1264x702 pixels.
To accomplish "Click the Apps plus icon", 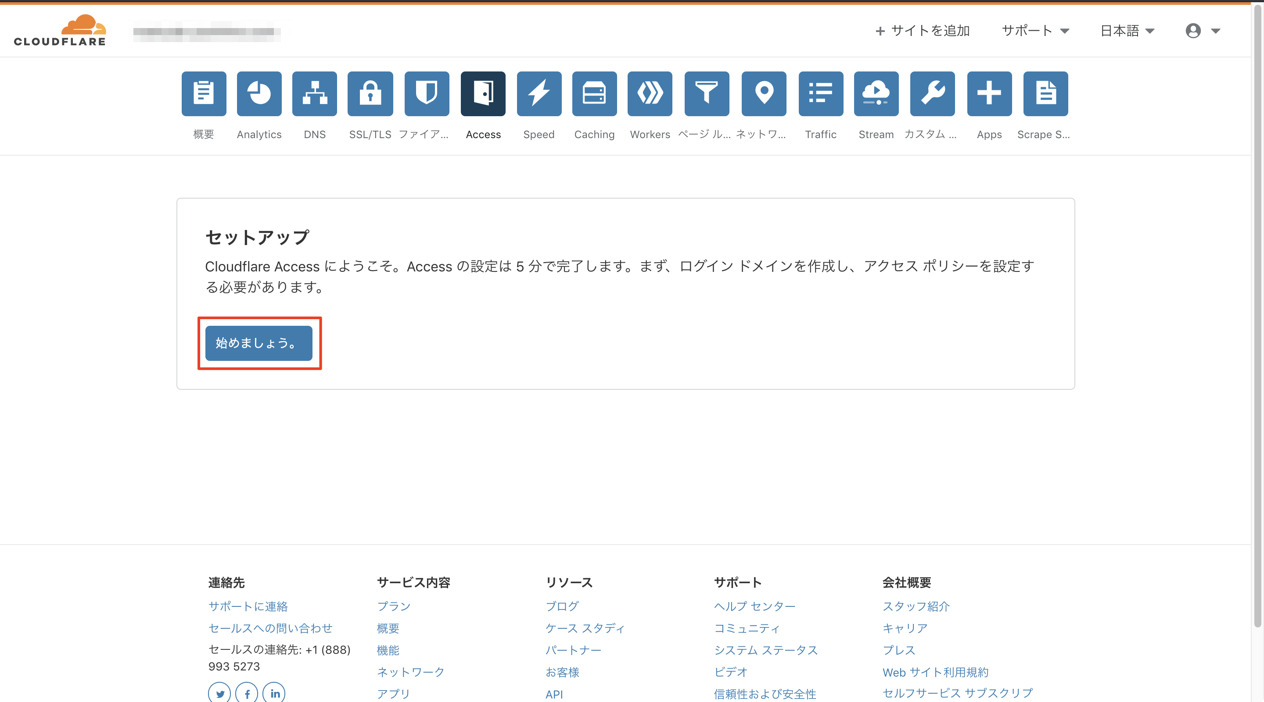I will click(989, 94).
